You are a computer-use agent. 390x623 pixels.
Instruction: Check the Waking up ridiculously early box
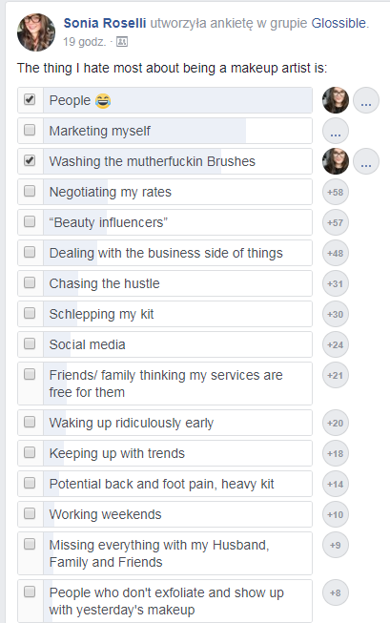click(x=30, y=422)
